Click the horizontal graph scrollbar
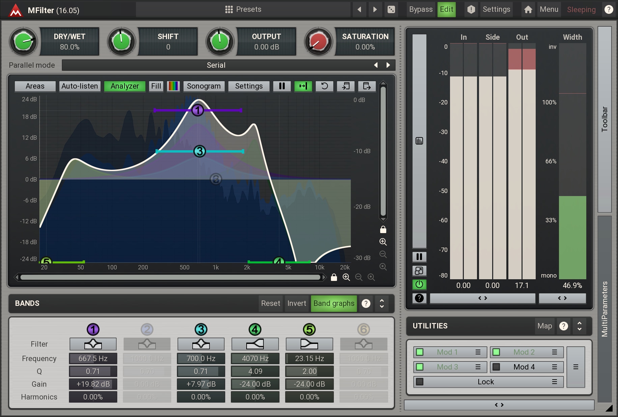618x417 pixels. (170, 277)
